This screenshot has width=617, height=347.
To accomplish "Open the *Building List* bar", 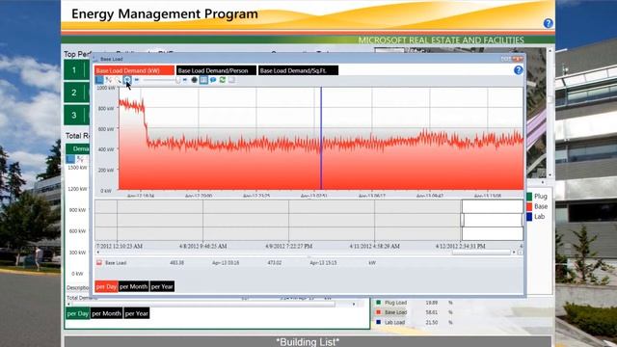I will pyautogui.click(x=308, y=341).
